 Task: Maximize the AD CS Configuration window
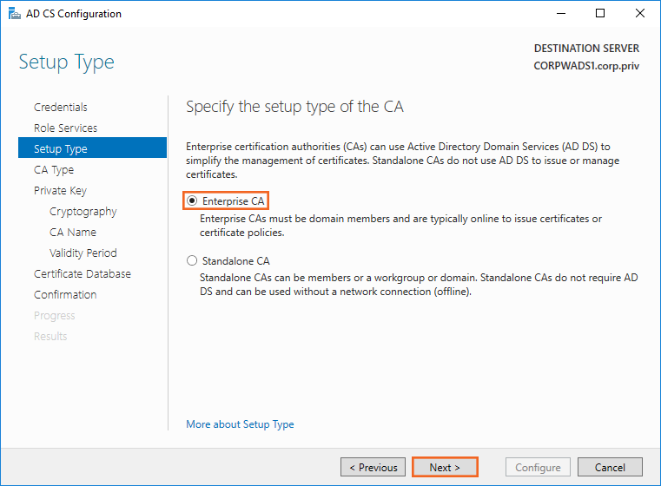[600, 14]
